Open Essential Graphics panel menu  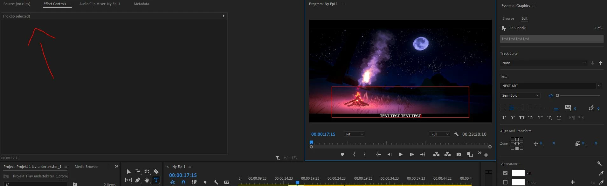535,6
